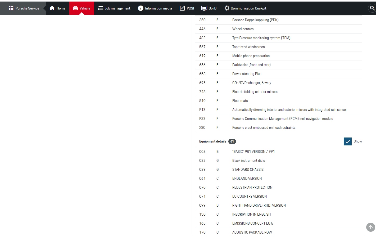The width and height of the screenshot is (376, 237).
Task: Click the Home house icon
Action: pyautogui.click(x=52, y=8)
